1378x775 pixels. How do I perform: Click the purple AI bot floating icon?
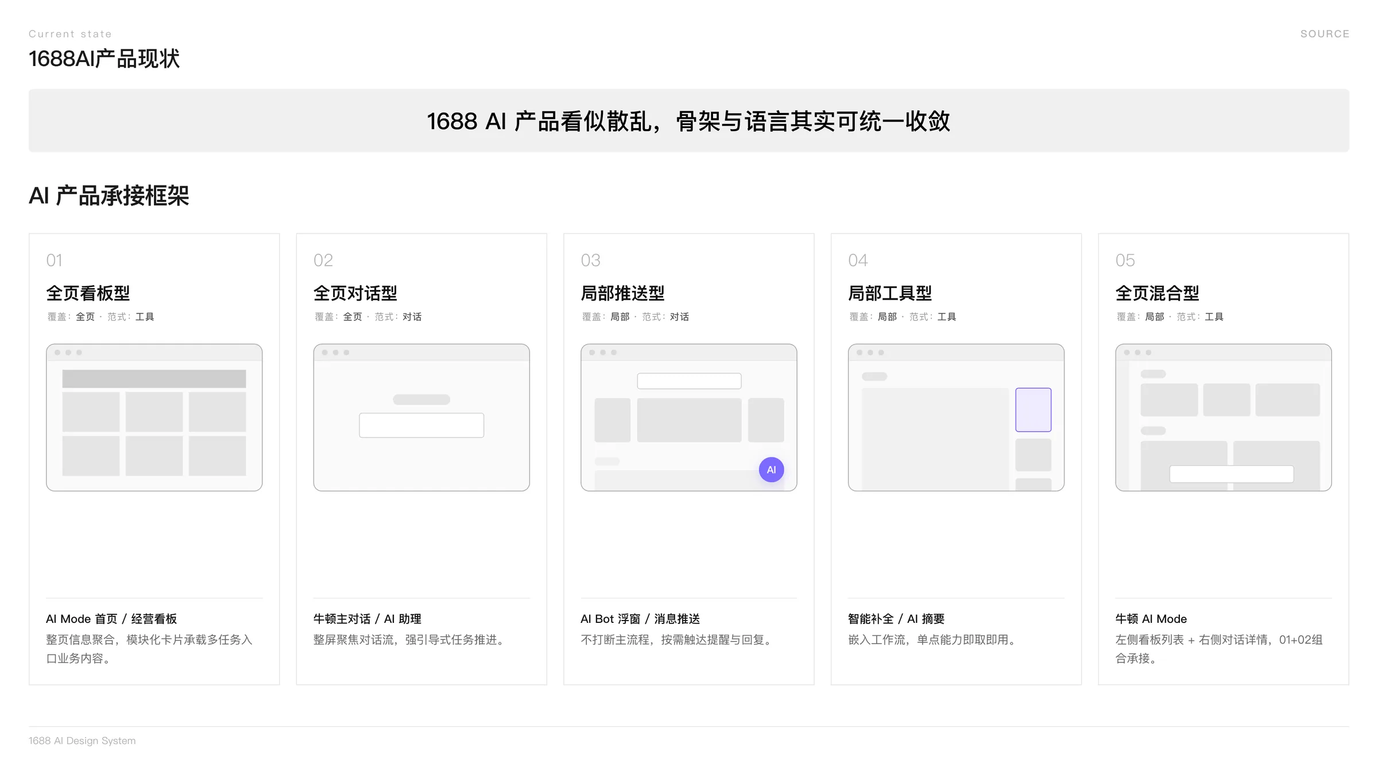pos(771,470)
